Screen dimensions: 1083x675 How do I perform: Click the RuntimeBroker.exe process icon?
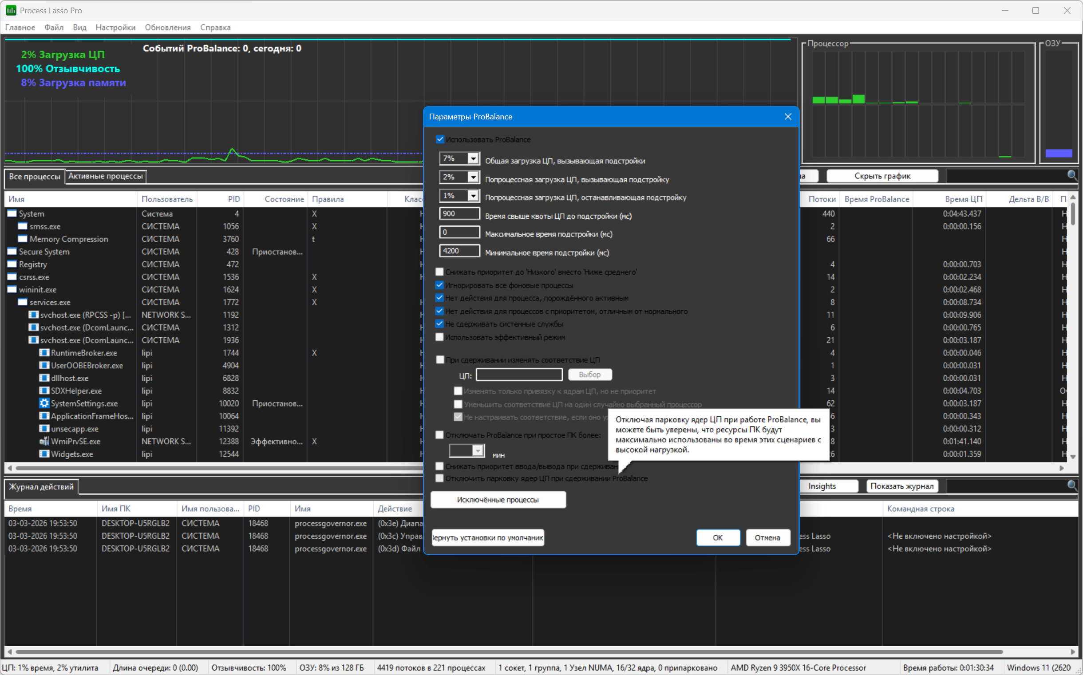pos(44,353)
